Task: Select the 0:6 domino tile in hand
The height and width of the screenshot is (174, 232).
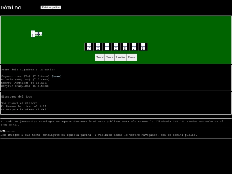Action: click(x=143, y=47)
